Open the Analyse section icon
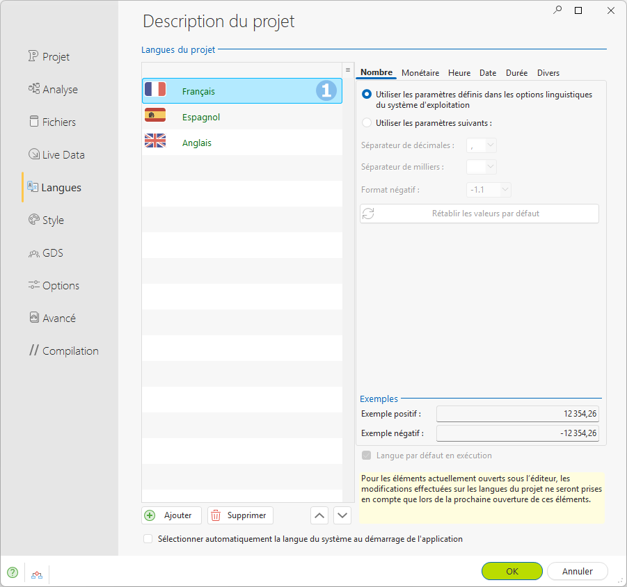Screen dimensions: 627x587 tap(33, 88)
